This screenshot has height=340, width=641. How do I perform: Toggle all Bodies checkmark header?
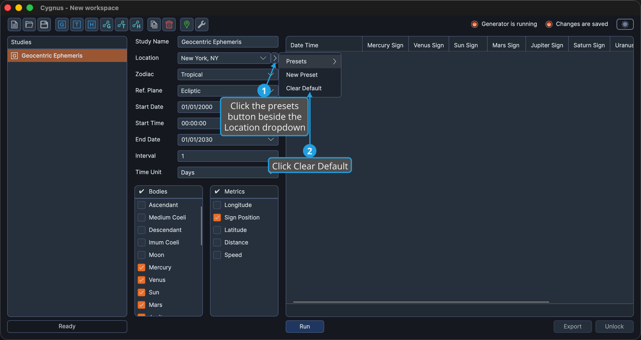[x=142, y=192]
